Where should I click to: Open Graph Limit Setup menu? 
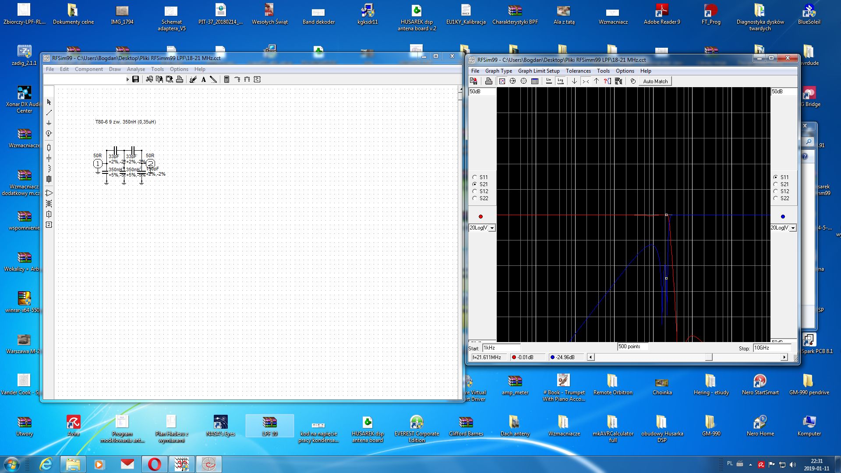tap(538, 71)
